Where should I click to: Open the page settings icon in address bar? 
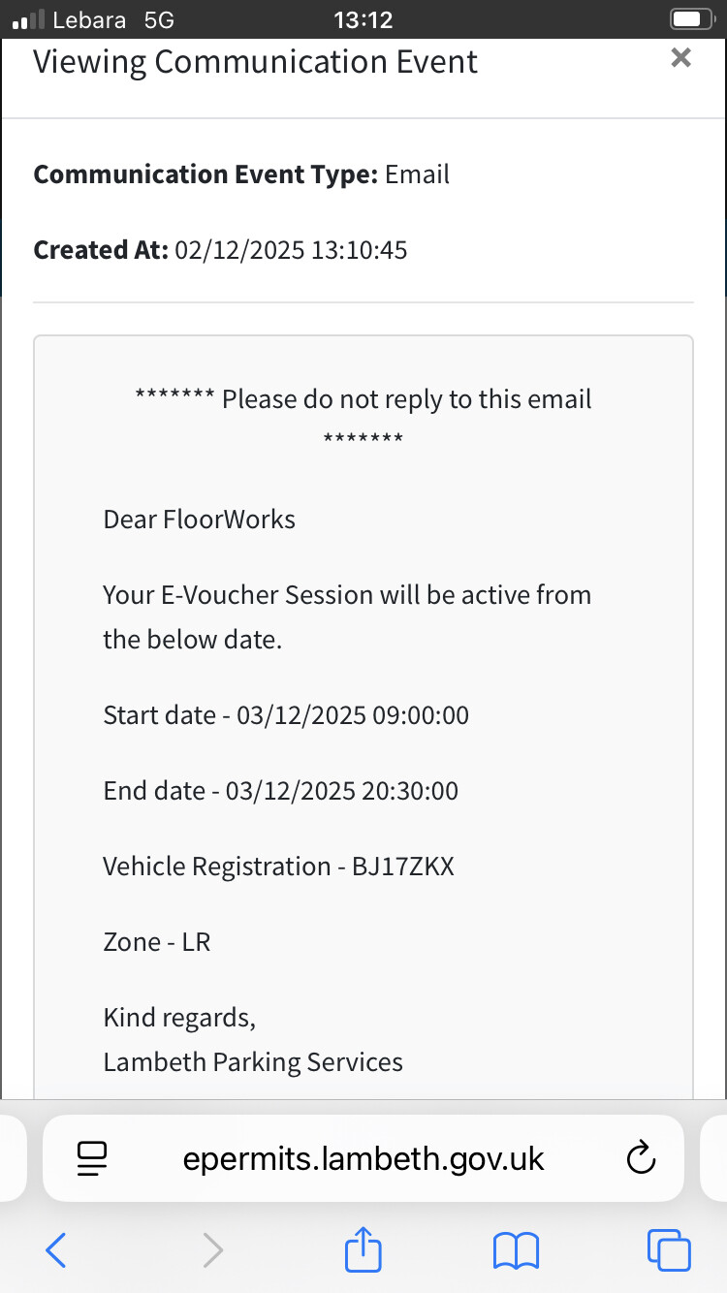click(x=92, y=1158)
